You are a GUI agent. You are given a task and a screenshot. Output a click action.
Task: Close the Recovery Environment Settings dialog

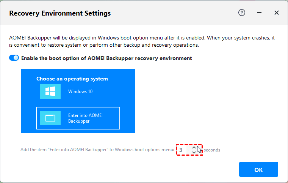click(x=277, y=13)
